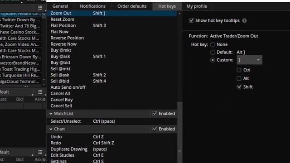Switch to the General tab
Viewport: 290px width, 163px height.
click(60, 6)
